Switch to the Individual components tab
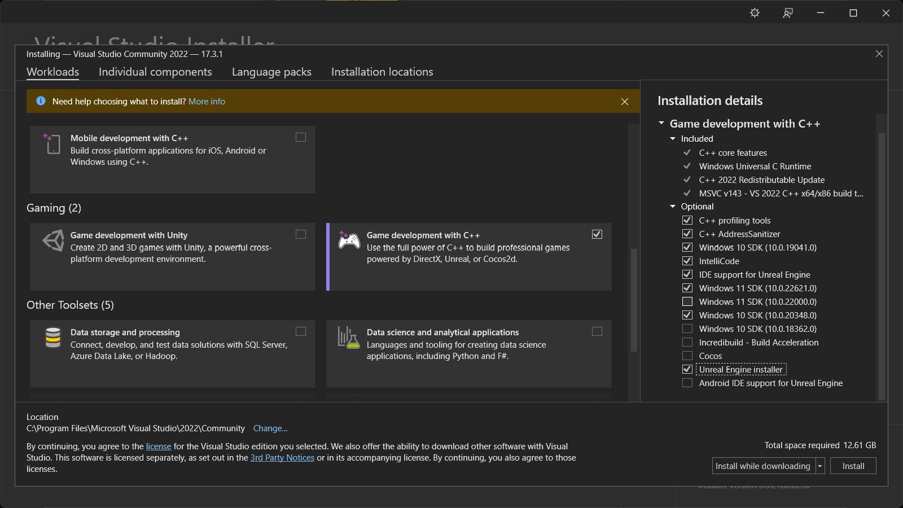This screenshot has height=508, width=903. click(155, 72)
